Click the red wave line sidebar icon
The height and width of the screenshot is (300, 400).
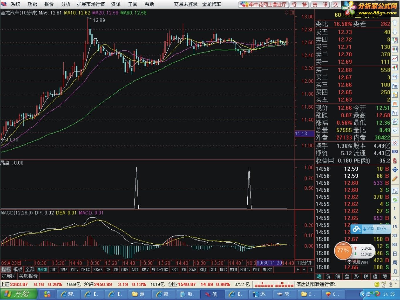tap(395, 143)
